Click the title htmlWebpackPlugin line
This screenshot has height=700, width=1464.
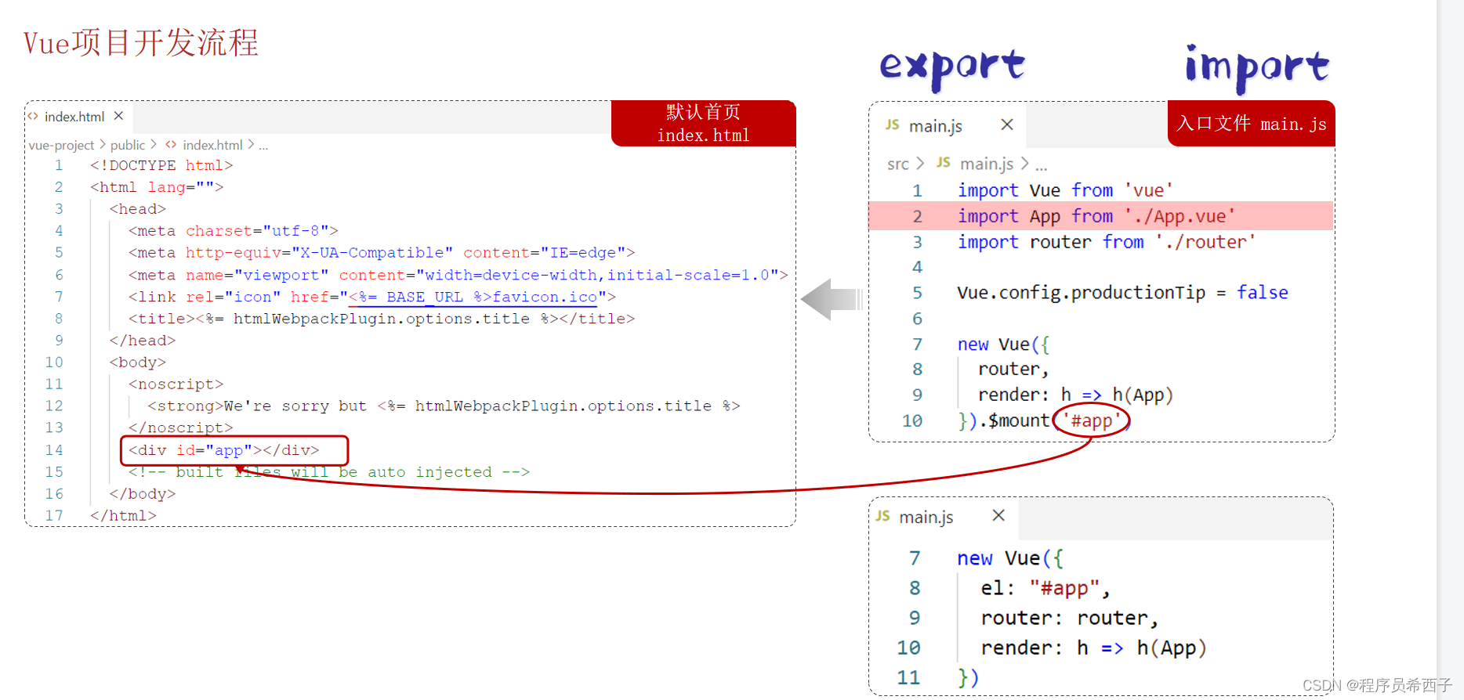[382, 319]
